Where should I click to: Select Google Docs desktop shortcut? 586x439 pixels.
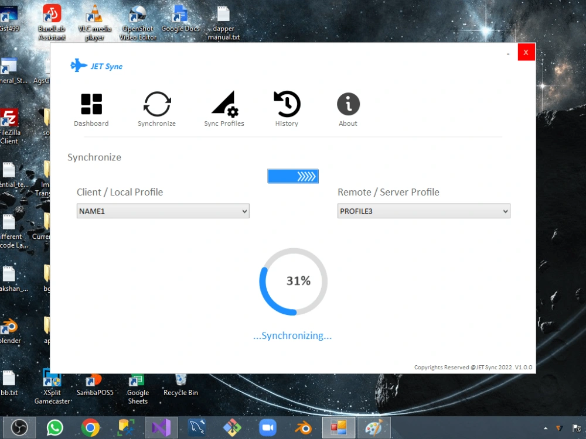pyautogui.click(x=180, y=19)
